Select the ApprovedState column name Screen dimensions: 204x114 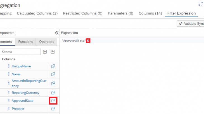pyautogui.click(x=22, y=101)
